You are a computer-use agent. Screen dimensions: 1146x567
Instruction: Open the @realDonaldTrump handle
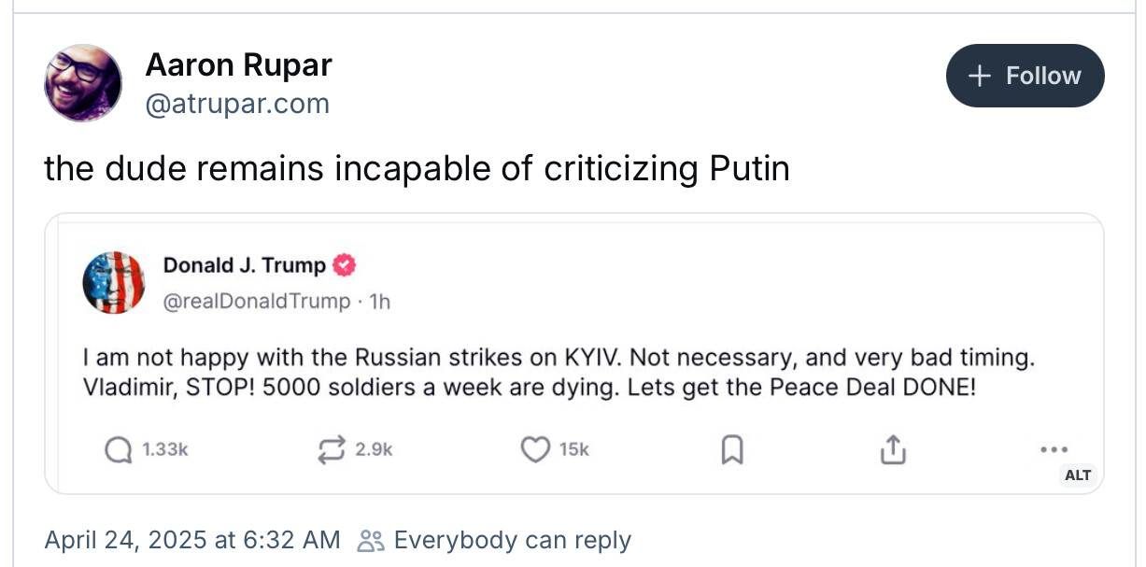tap(257, 302)
